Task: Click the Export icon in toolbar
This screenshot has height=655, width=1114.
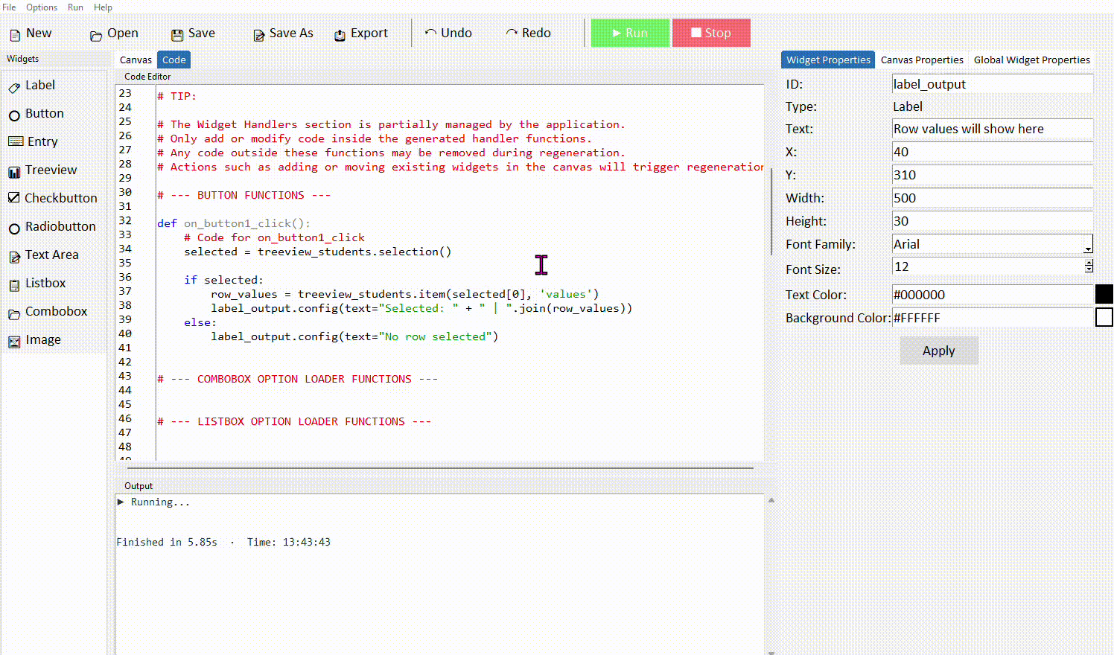Action: pyautogui.click(x=340, y=35)
